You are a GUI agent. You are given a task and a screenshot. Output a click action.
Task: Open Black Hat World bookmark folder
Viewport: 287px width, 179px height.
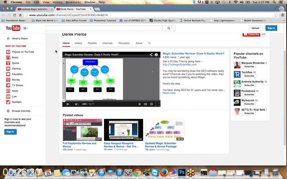pyautogui.click(x=45, y=21)
